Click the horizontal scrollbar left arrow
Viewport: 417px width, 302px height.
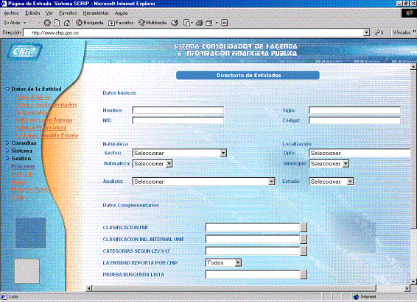tap(90, 288)
